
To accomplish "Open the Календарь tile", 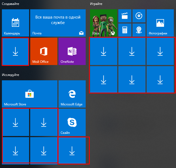I will pyautogui.click(x=16, y=23).
